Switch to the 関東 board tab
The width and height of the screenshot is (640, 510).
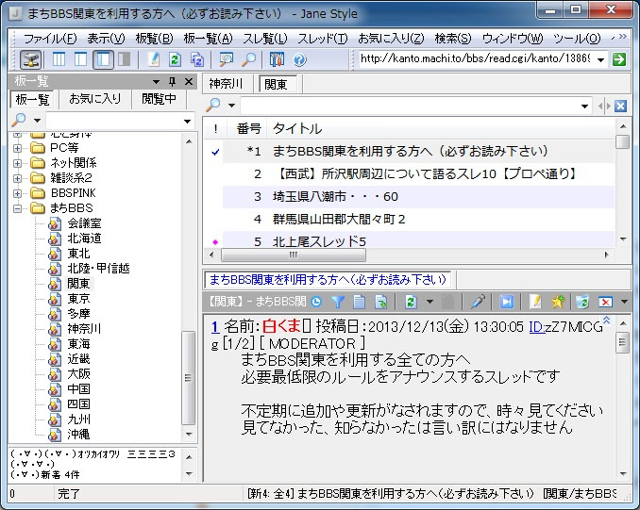(x=277, y=84)
